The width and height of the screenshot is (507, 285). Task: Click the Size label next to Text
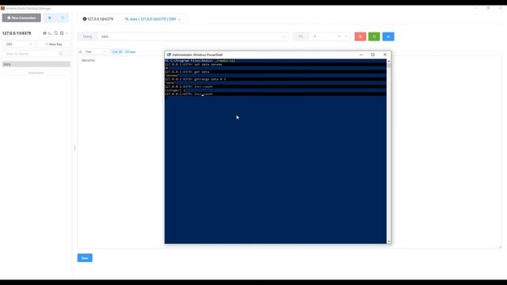pyautogui.click(x=117, y=51)
